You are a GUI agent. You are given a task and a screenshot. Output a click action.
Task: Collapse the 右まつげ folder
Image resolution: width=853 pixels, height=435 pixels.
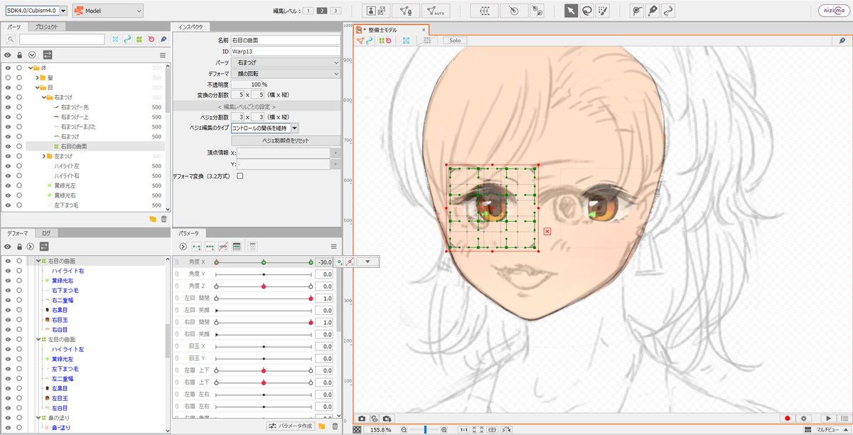44,97
